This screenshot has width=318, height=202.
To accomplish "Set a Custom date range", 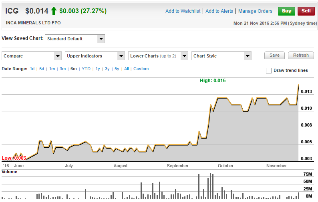I will coord(141,69).
